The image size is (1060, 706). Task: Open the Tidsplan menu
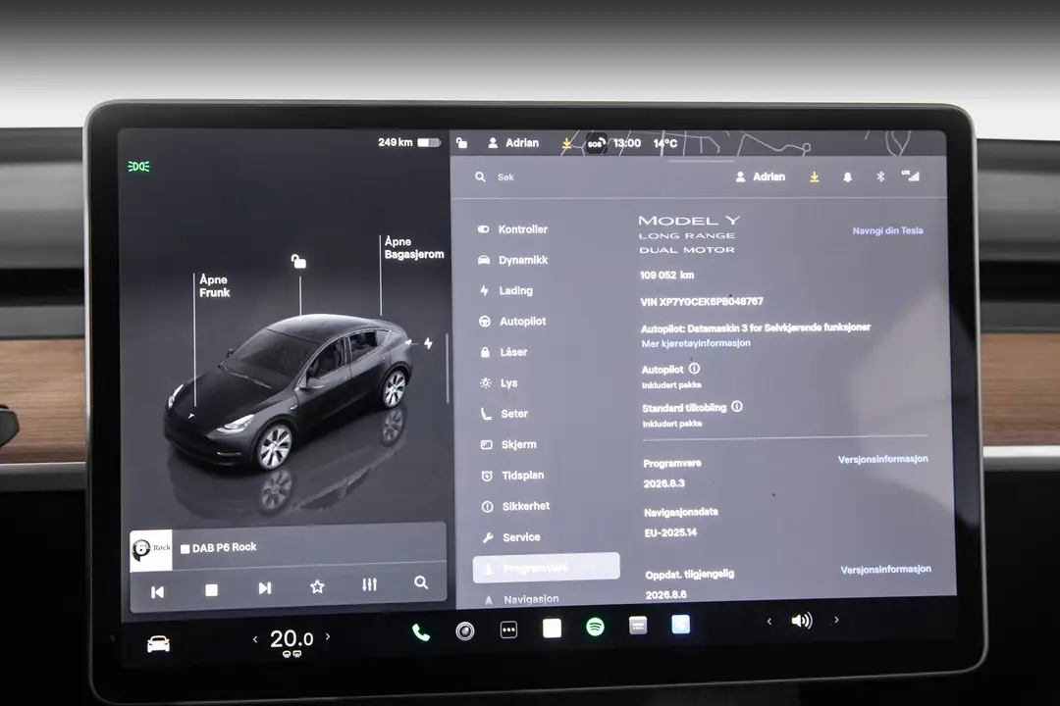512,476
